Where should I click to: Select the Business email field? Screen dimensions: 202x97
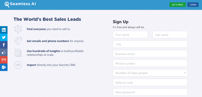click(150, 54)
